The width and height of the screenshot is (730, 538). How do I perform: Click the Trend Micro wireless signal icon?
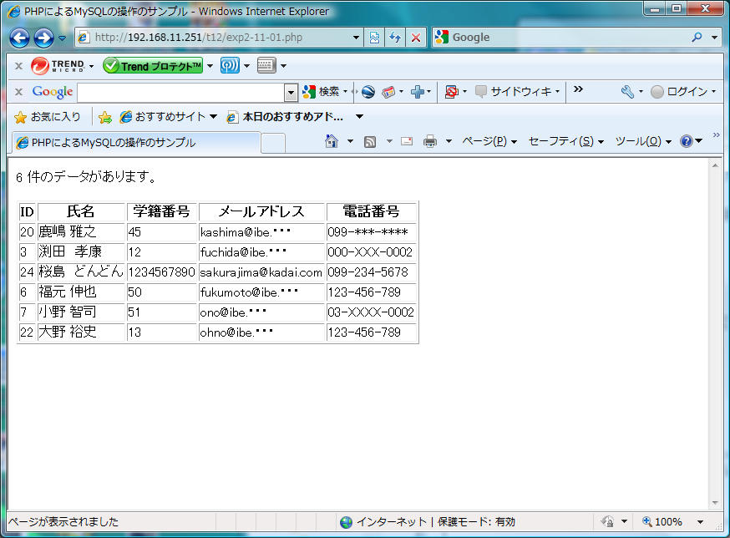click(x=230, y=65)
